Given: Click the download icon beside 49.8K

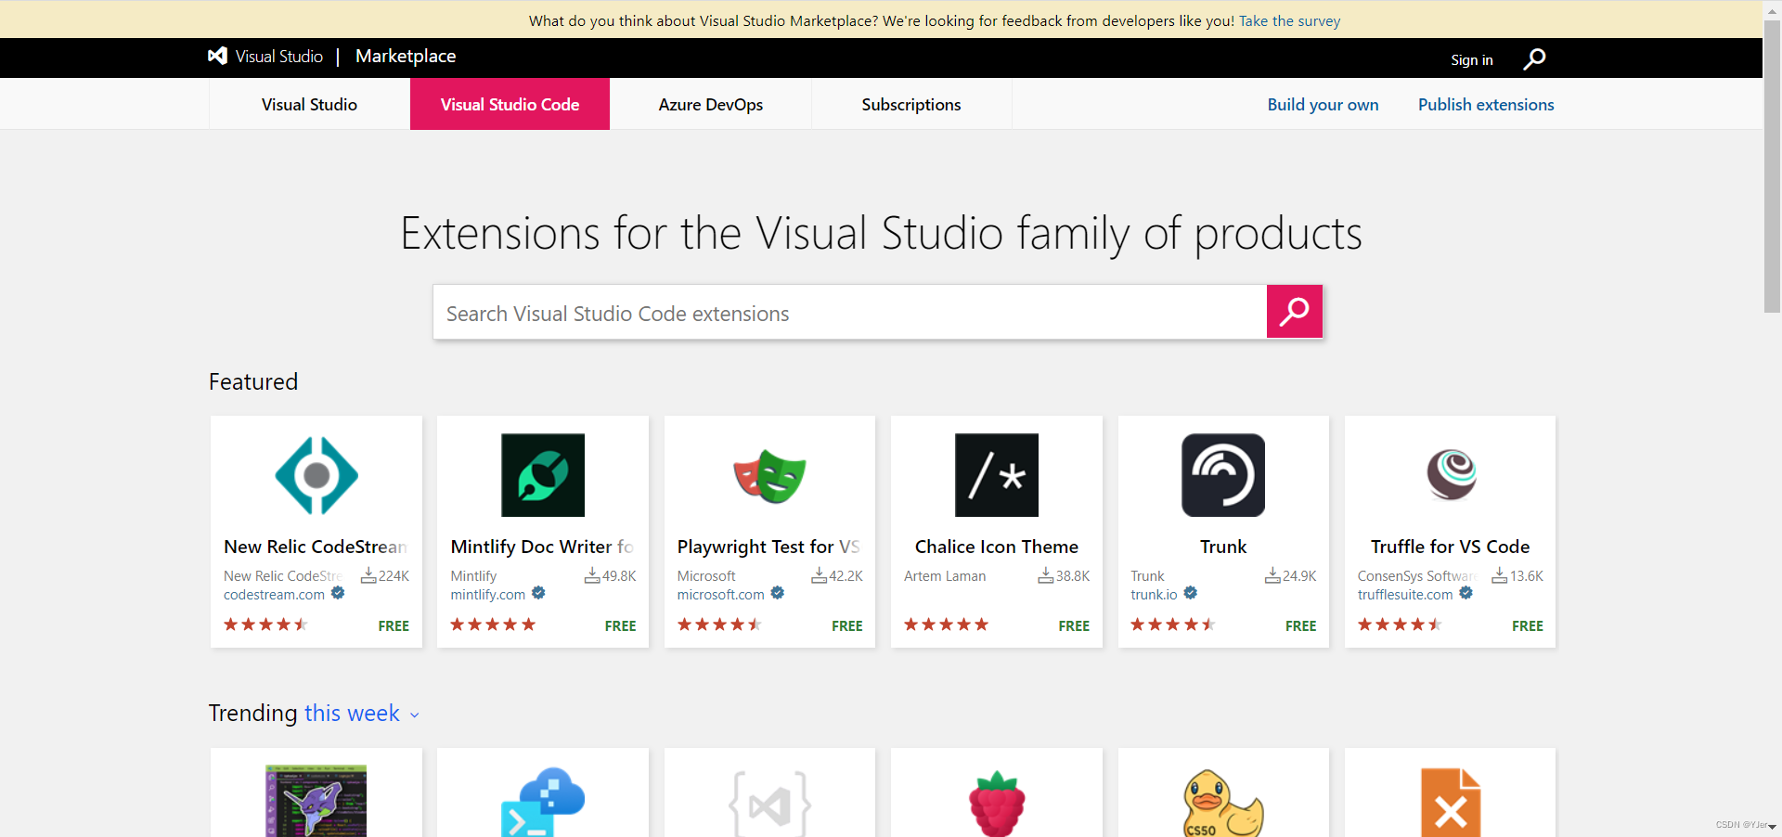Looking at the screenshot, I should click(592, 575).
